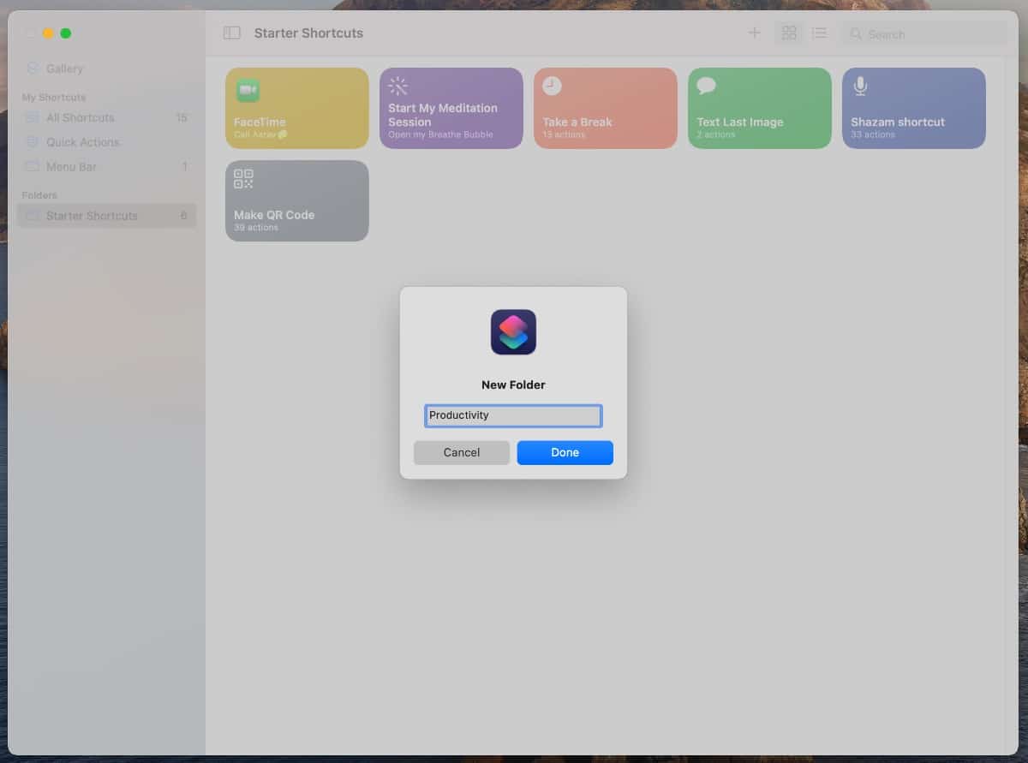This screenshot has width=1028, height=763.
Task: Open Gallery in the sidebar
Action: pos(106,69)
